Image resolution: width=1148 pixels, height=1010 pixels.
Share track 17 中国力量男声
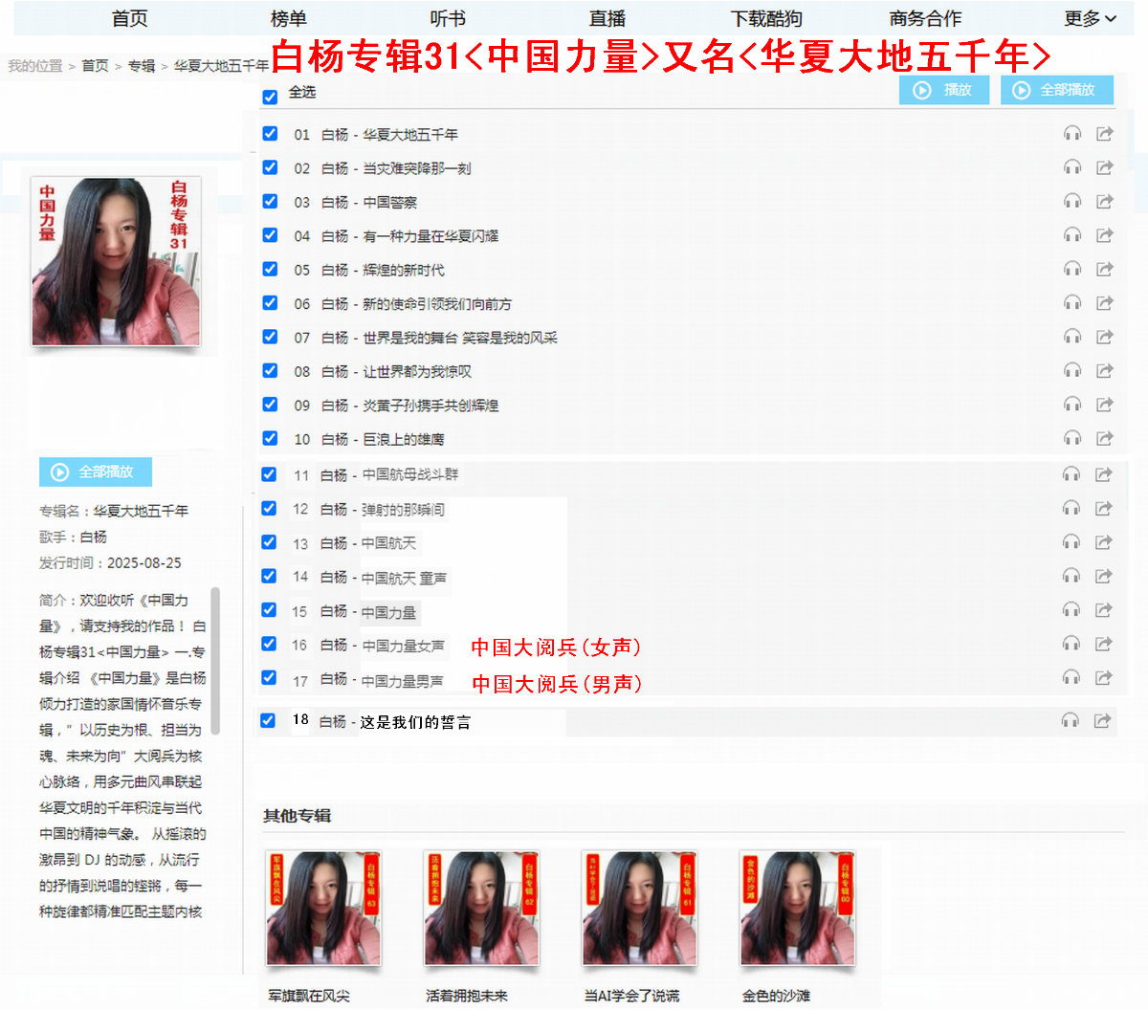coord(1104,678)
